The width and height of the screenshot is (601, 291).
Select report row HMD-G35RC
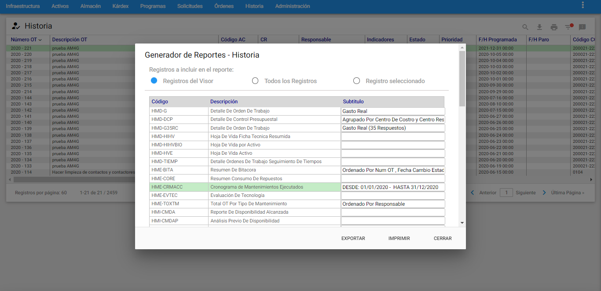coord(245,128)
